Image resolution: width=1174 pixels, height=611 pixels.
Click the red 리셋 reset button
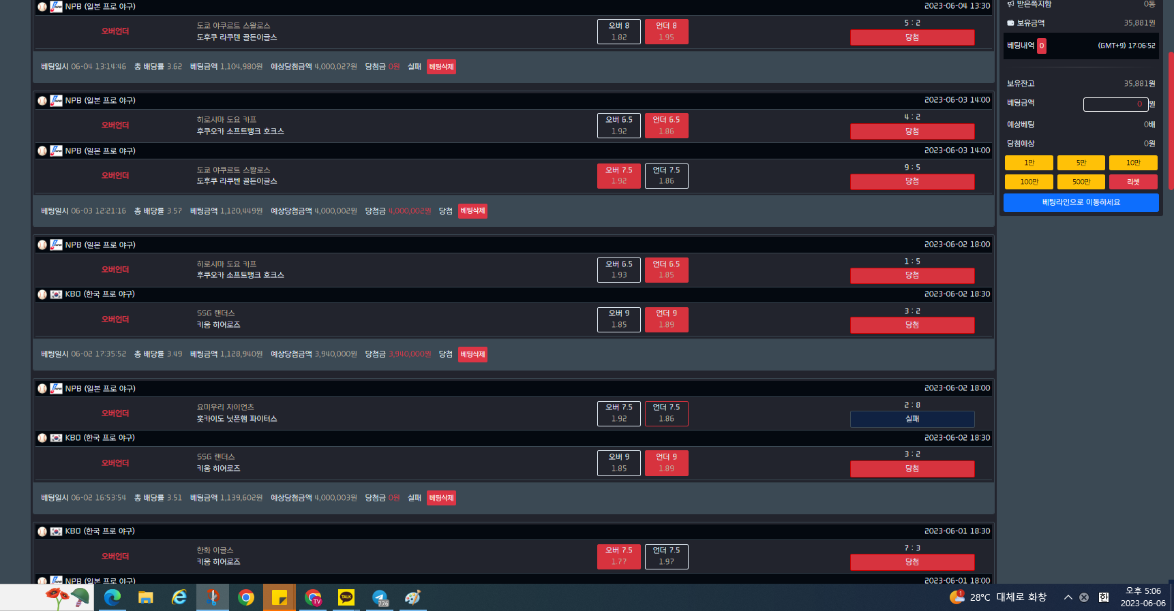(1133, 182)
